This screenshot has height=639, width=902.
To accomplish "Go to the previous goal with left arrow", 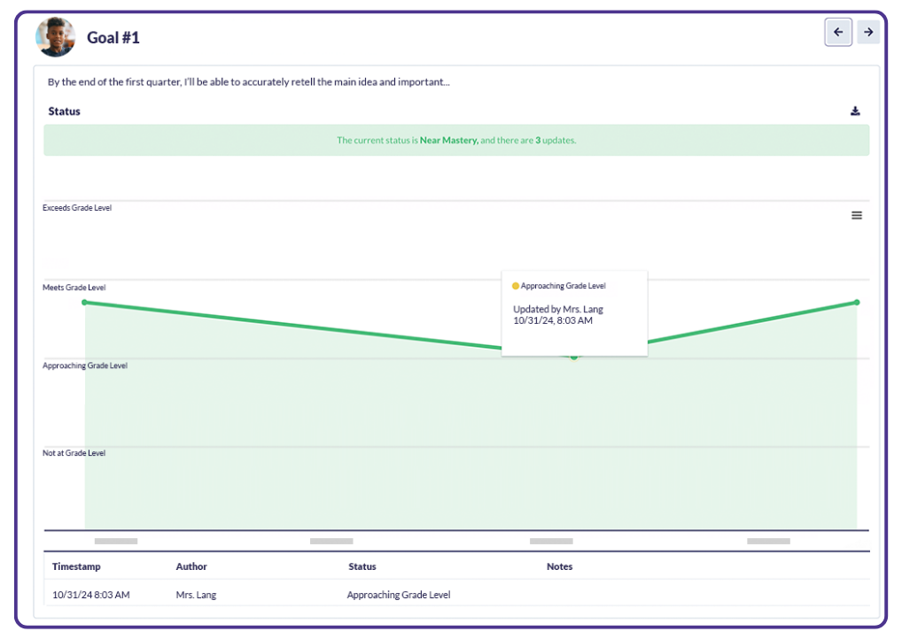I will tap(838, 33).
